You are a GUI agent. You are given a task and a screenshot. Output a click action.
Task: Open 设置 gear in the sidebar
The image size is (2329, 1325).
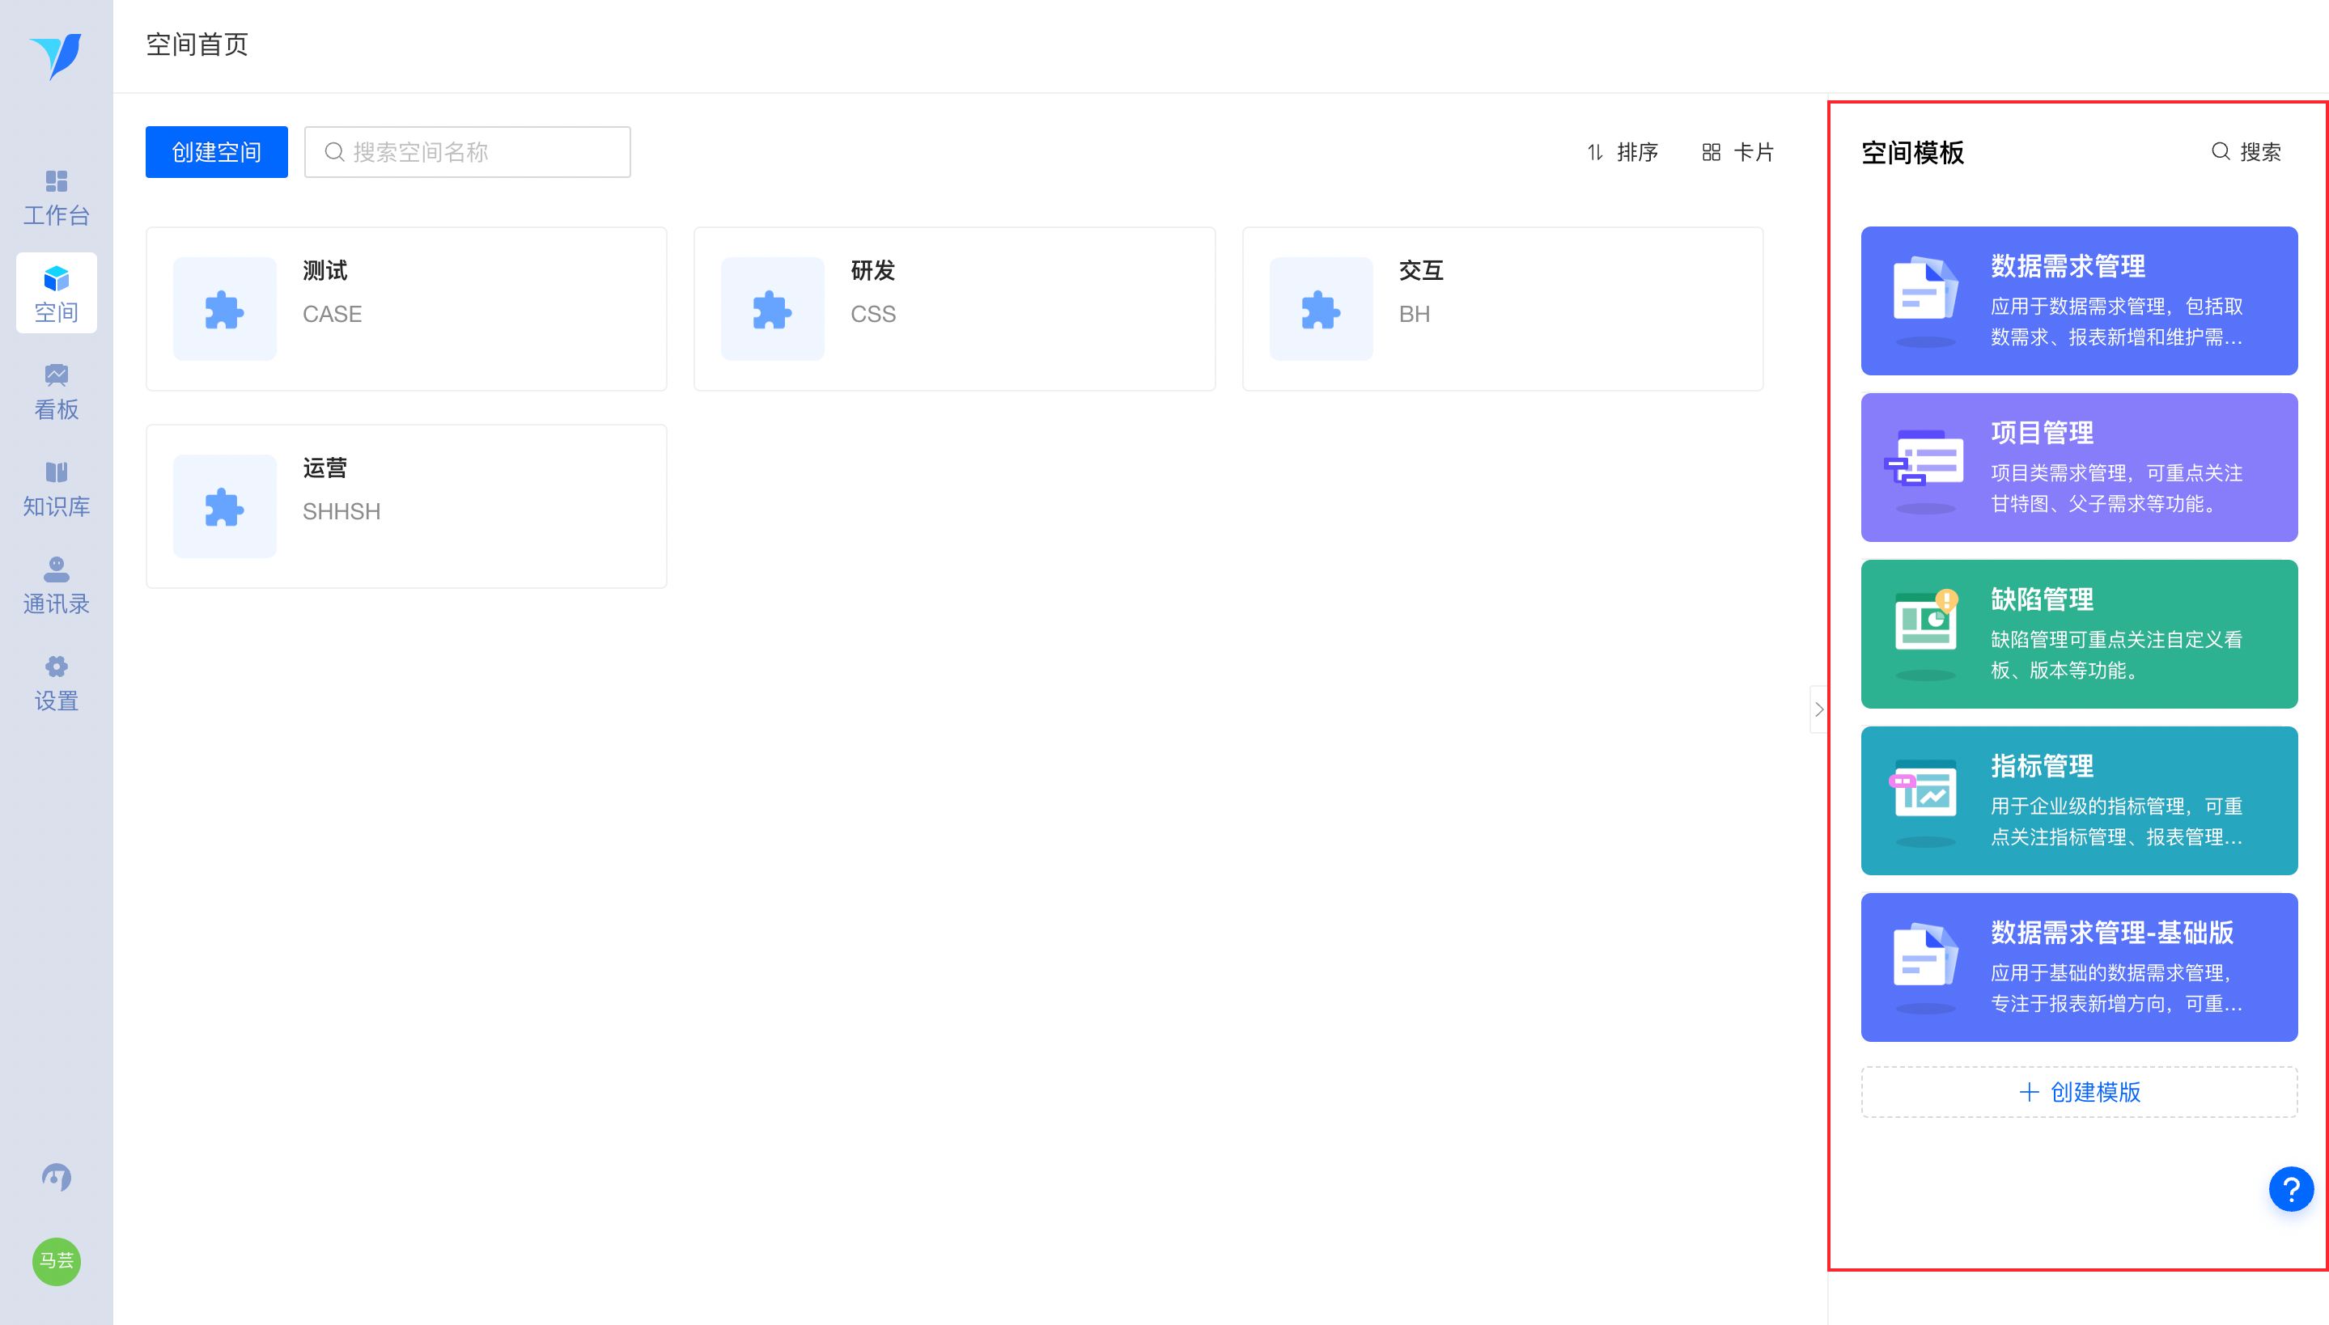click(x=57, y=683)
